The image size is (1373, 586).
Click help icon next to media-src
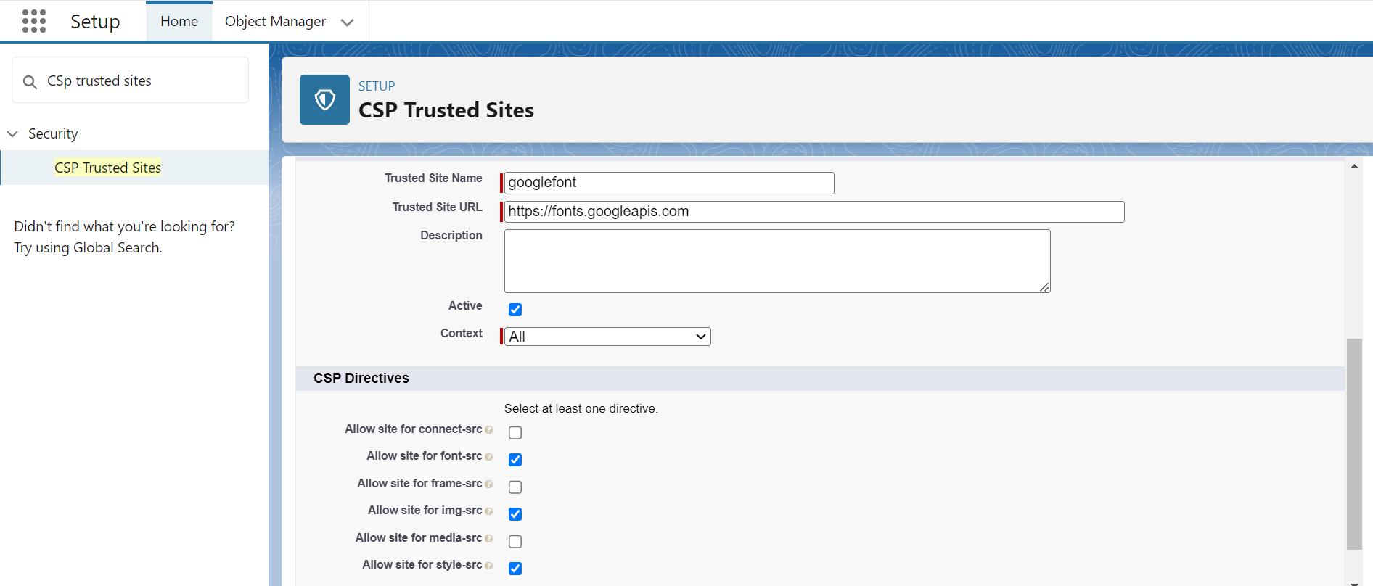pos(489,539)
